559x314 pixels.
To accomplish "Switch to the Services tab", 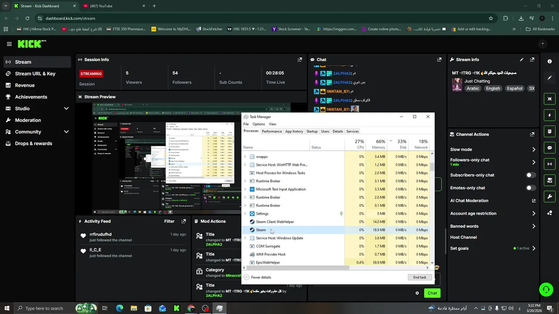I will [352, 131].
